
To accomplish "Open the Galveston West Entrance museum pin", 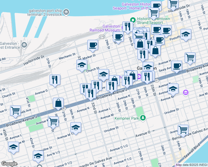I will coord(24,45).
